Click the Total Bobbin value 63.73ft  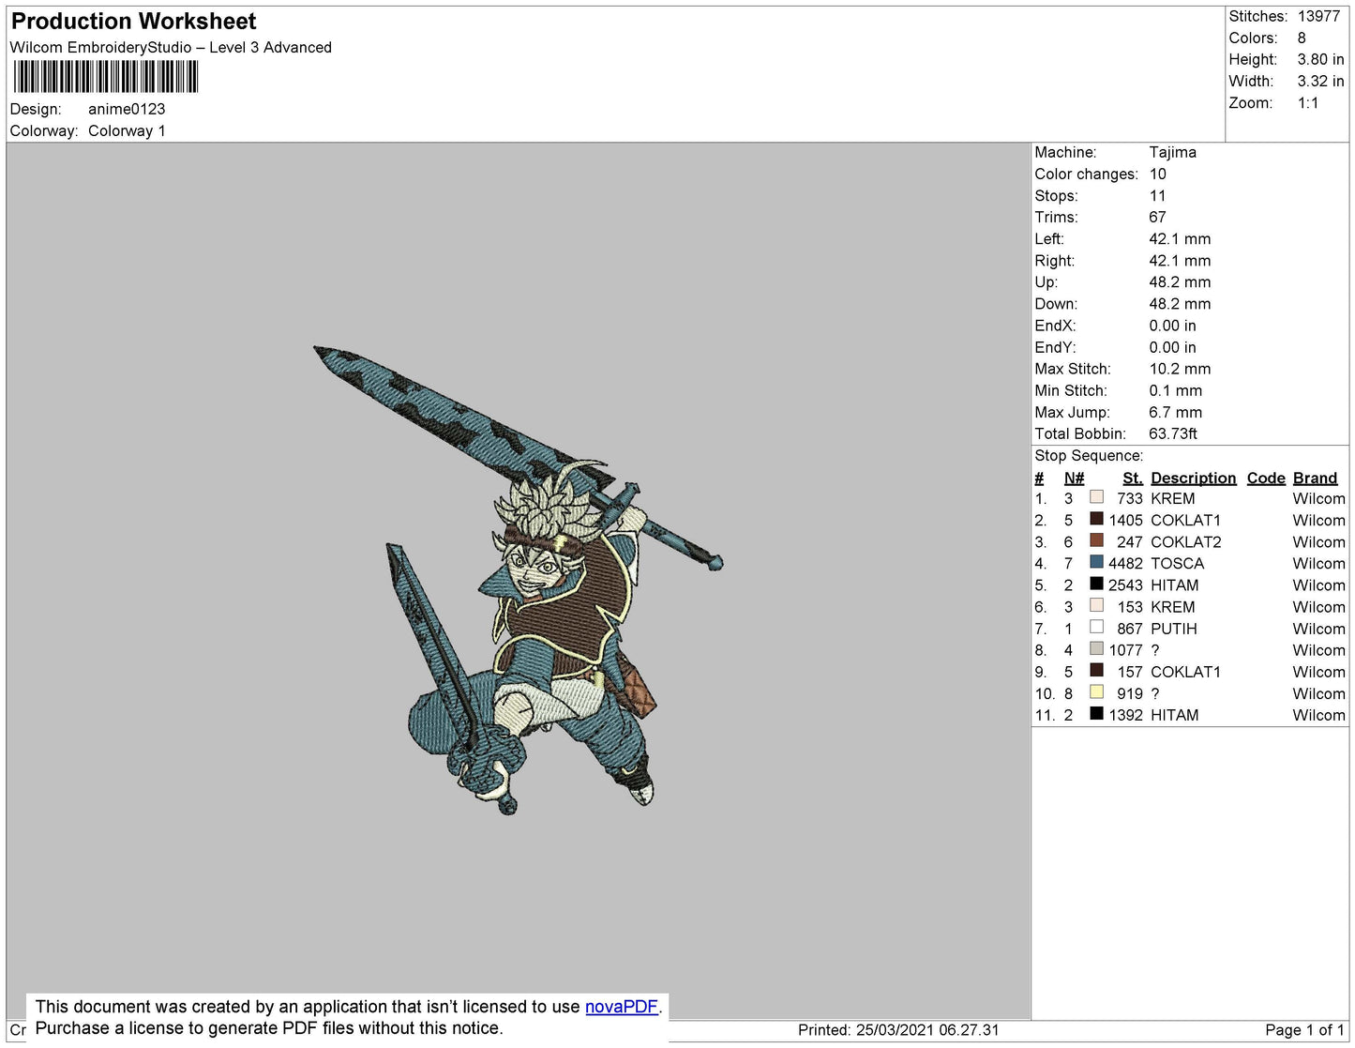coord(1173,433)
